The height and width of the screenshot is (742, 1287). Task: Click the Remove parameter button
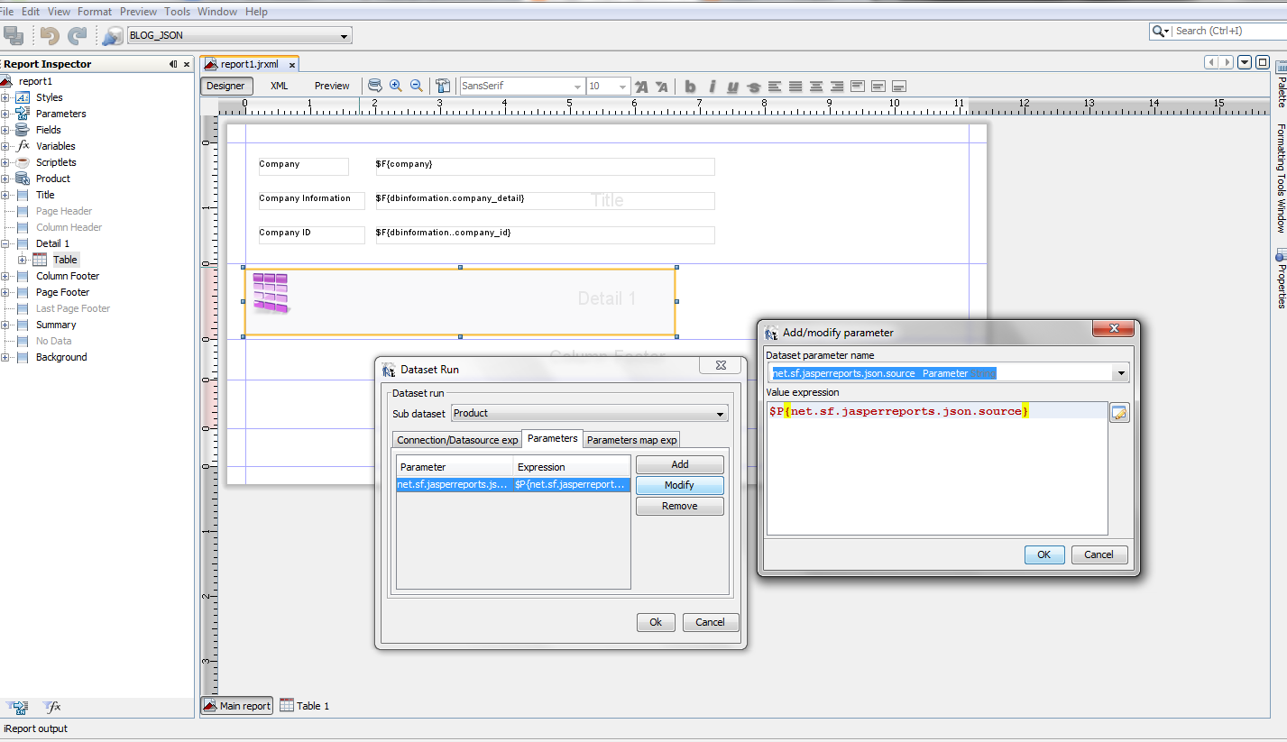[680, 506]
